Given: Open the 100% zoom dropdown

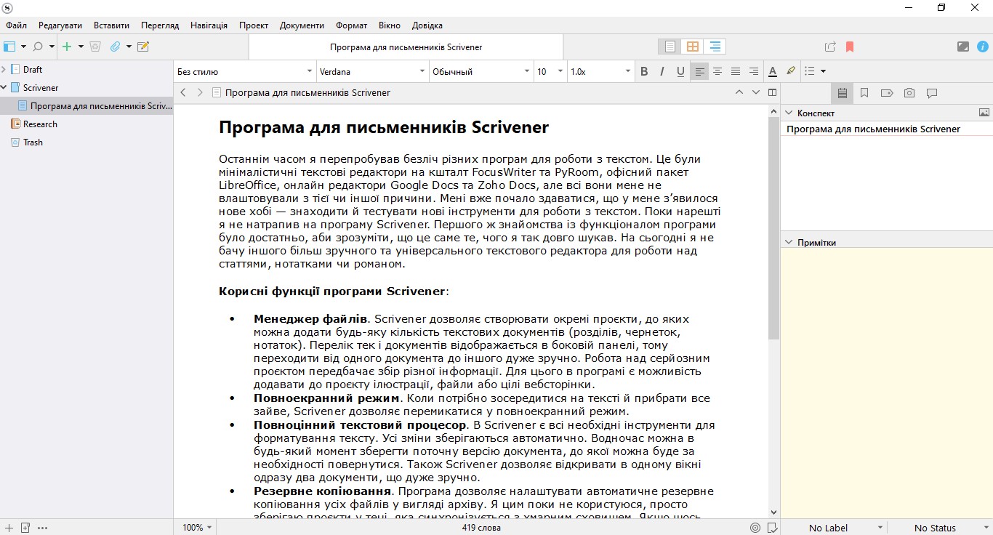Looking at the screenshot, I should coord(198,528).
